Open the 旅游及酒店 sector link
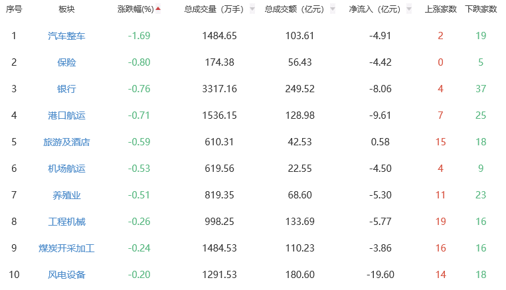This screenshot has width=506, height=290. click(x=66, y=142)
